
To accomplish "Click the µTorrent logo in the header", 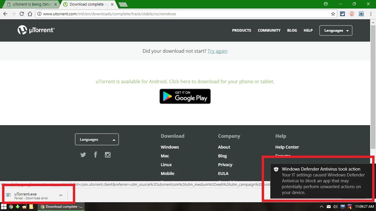I will tap(36, 30).
